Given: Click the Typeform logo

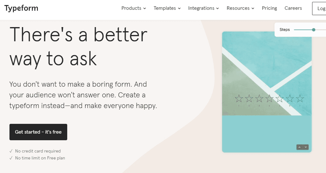Looking at the screenshot, I should tap(21, 9).
